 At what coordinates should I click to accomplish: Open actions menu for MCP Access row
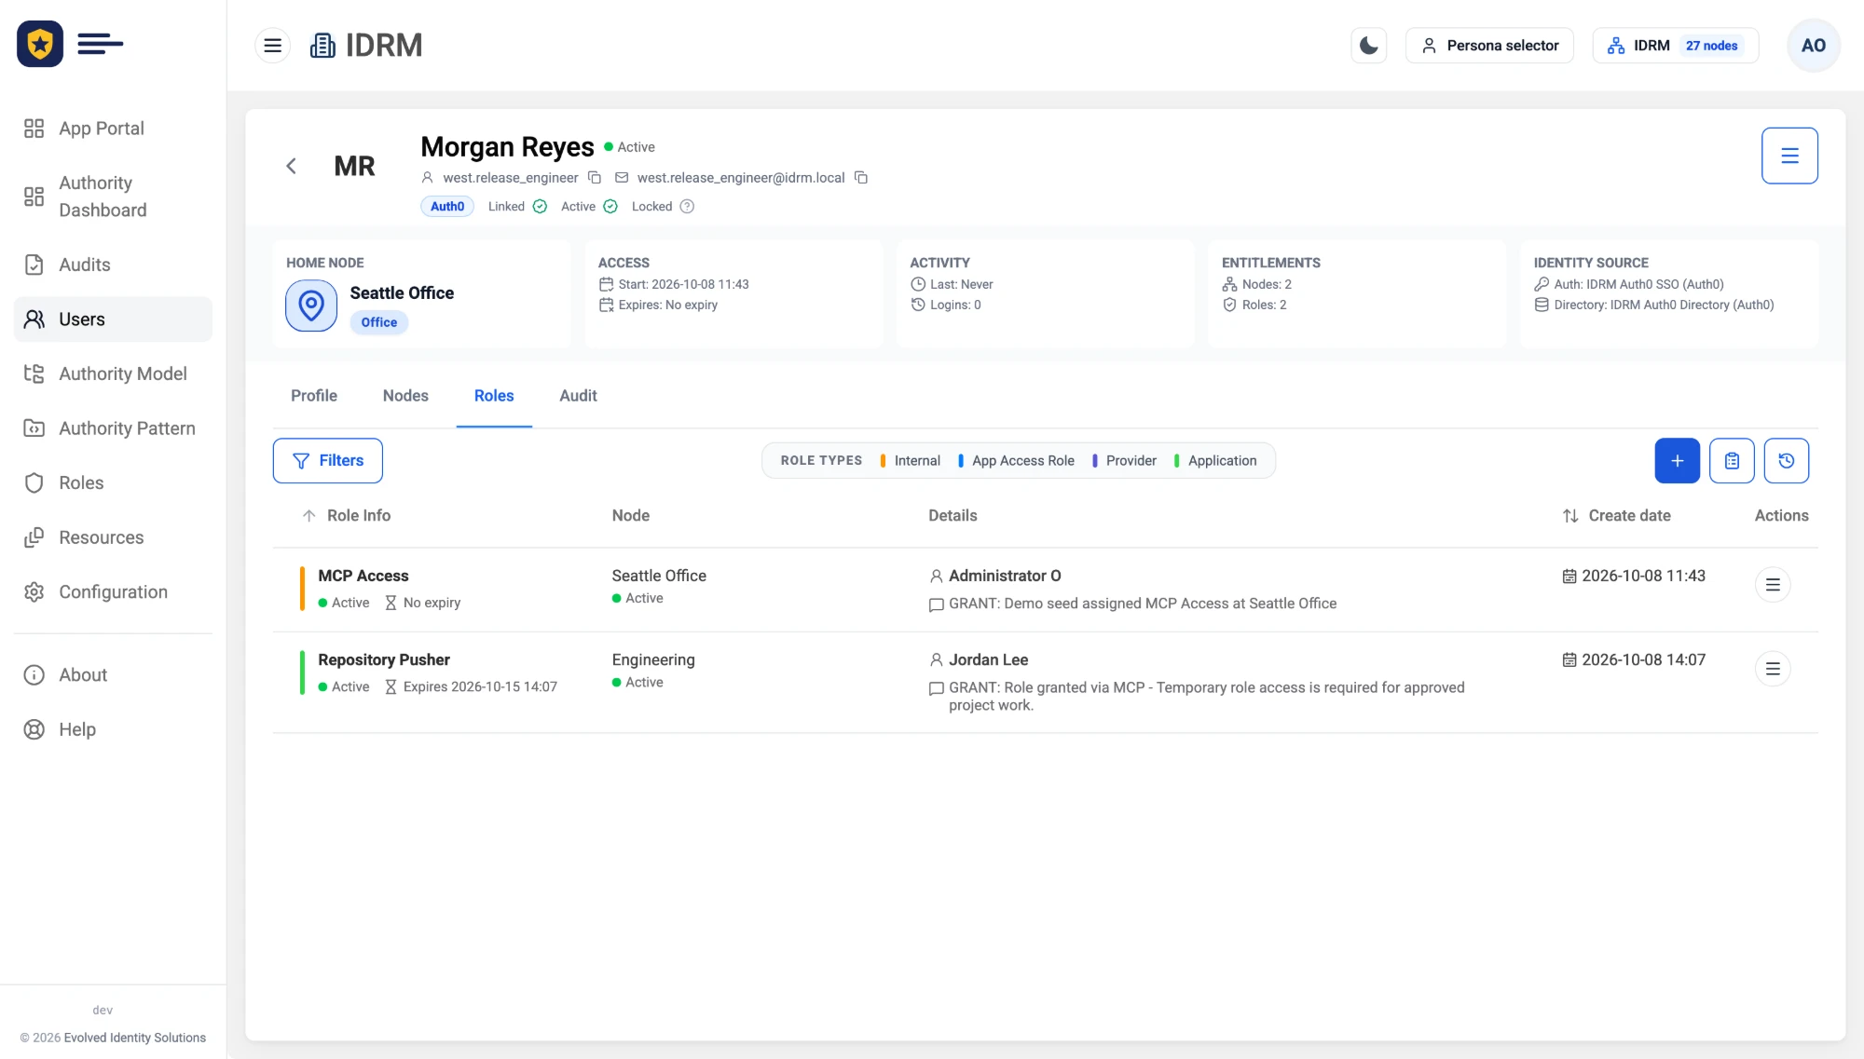(1773, 585)
